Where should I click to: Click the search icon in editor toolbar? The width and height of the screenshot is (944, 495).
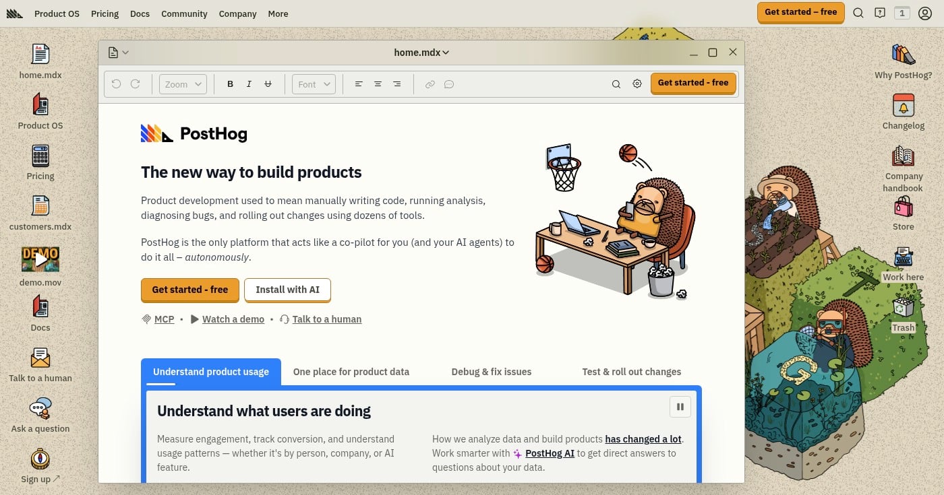click(x=616, y=84)
